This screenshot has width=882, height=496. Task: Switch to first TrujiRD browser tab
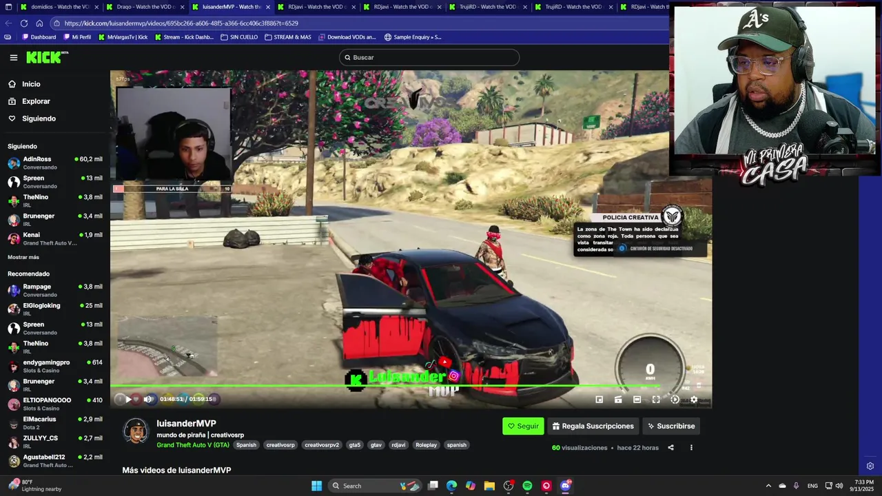(489, 7)
